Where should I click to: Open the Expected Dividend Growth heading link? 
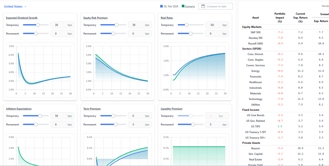(x=22, y=18)
